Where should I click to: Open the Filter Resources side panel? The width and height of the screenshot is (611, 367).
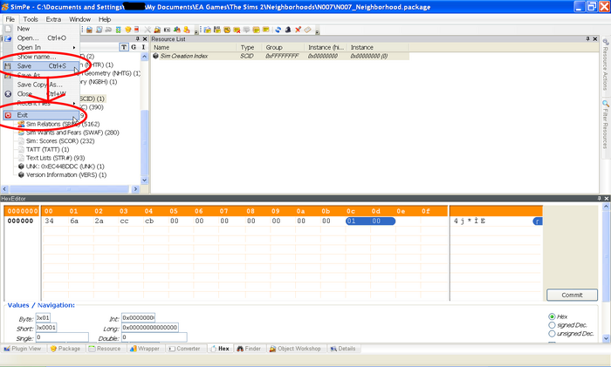(606, 125)
